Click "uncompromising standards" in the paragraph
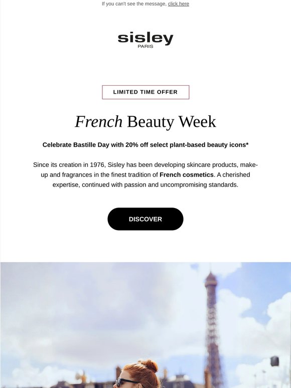Image resolution: width=291 pixels, height=388 pixels. [x=199, y=185]
